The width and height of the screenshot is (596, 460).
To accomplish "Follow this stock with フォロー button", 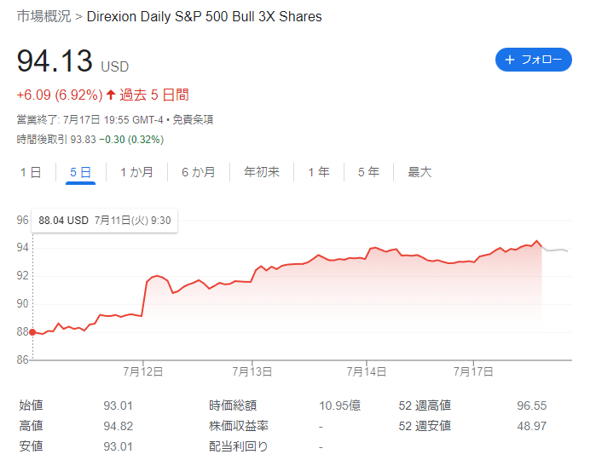I will coord(533,60).
